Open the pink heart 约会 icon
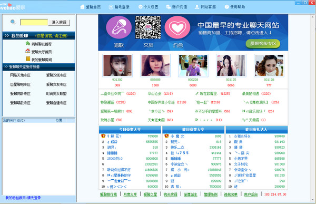Screen dimensions: 316x204 177,27
